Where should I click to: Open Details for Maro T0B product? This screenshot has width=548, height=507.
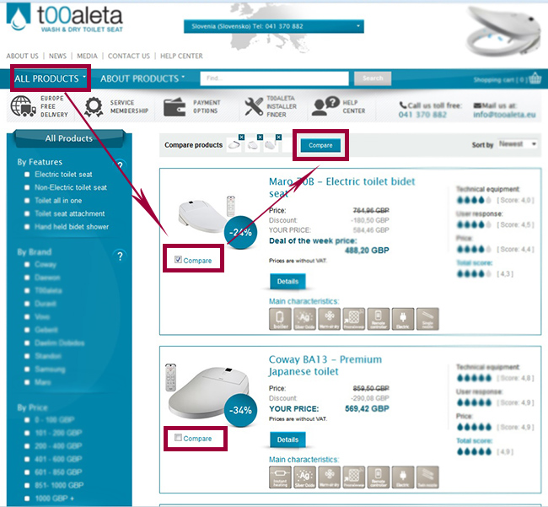(x=287, y=282)
